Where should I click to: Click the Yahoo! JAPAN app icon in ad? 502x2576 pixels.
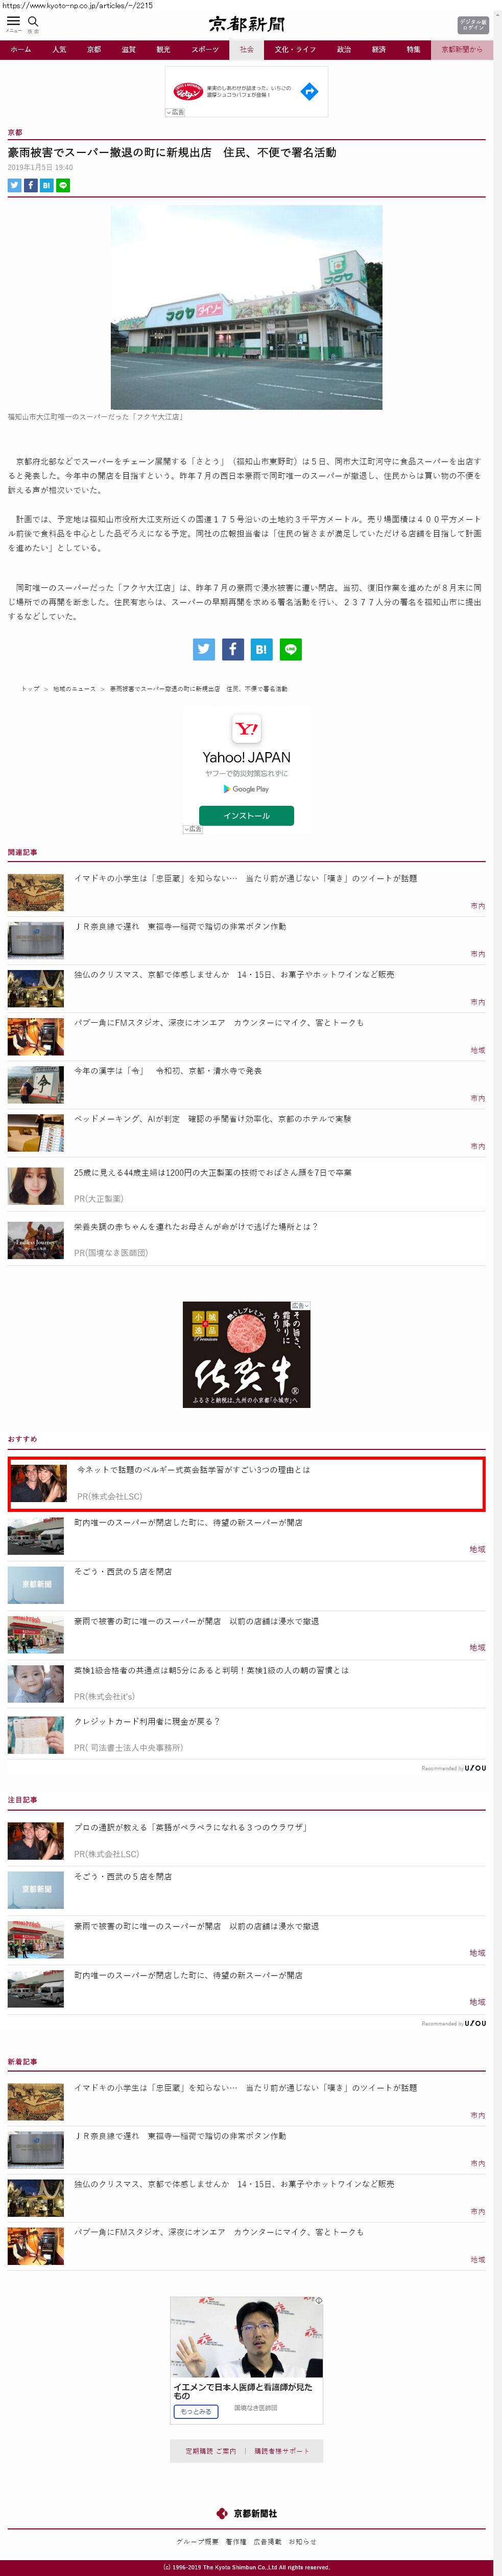pyautogui.click(x=247, y=729)
